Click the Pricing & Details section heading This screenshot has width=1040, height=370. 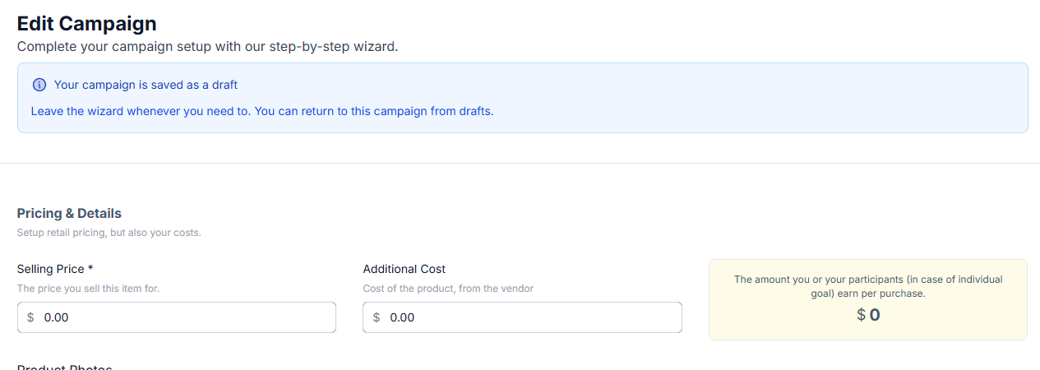tap(69, 213)
